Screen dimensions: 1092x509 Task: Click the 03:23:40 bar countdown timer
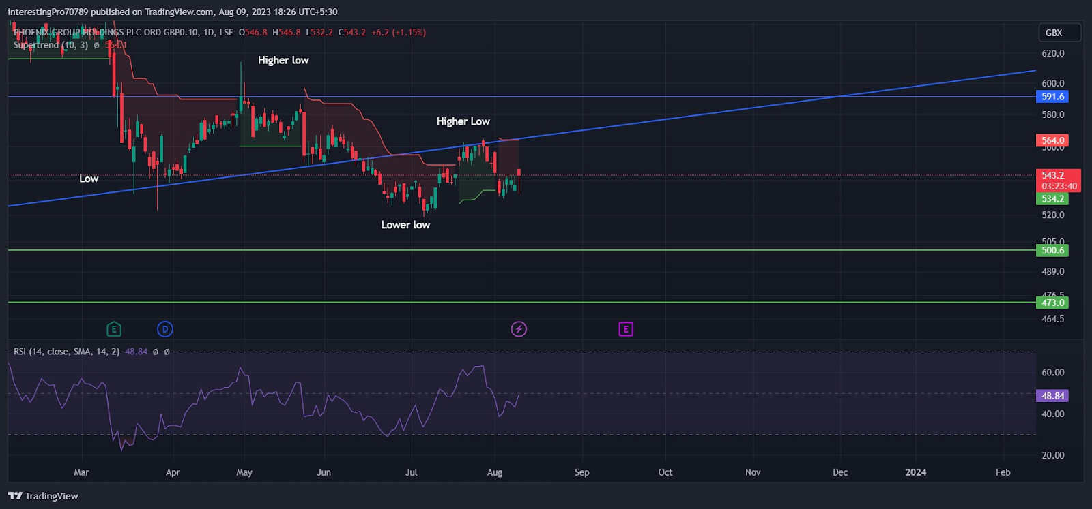pyautogui.click(x=1059, y=186)
